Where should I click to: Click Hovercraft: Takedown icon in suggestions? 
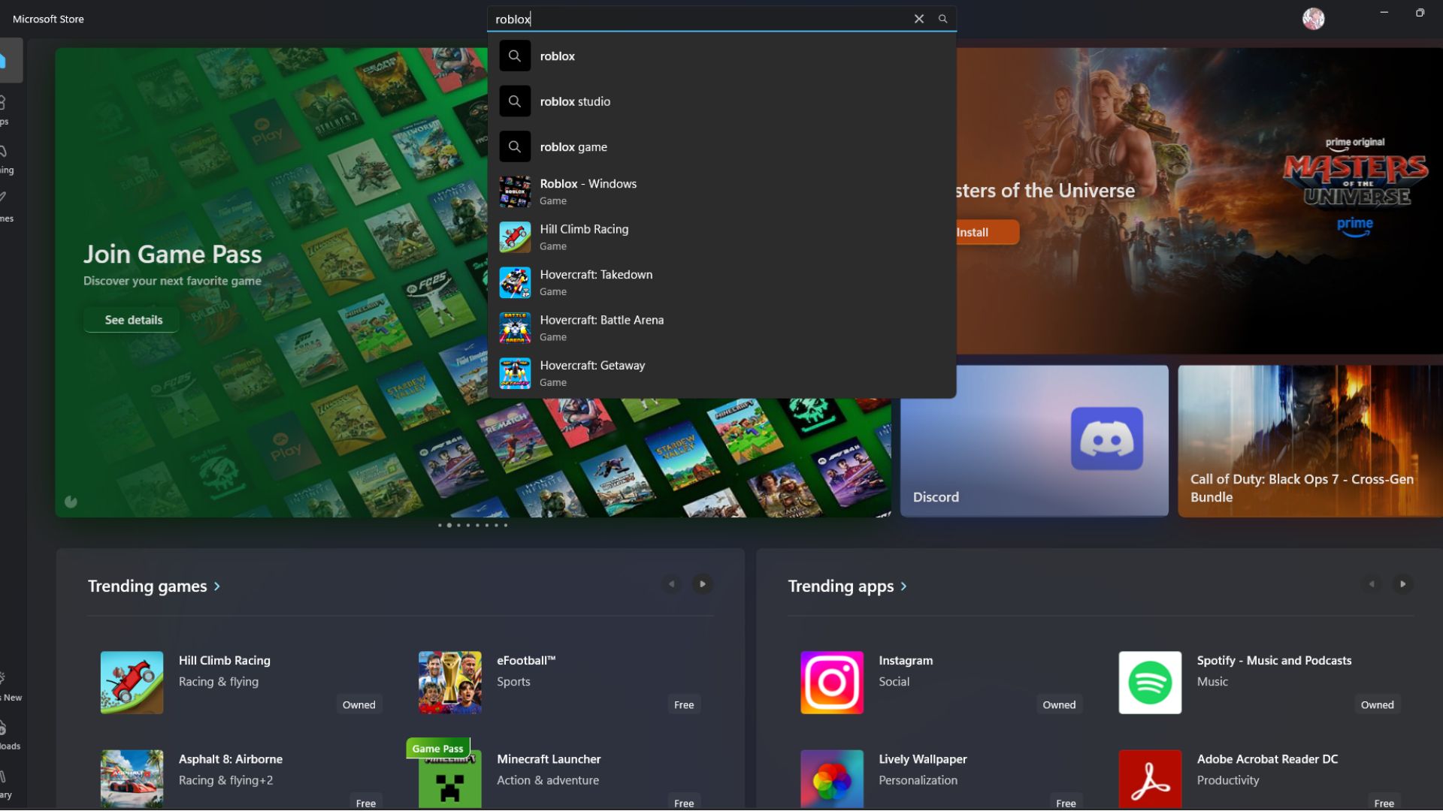(x=515, y=283)
